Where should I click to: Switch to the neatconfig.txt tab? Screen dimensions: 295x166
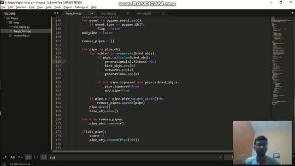coord(144,13)
